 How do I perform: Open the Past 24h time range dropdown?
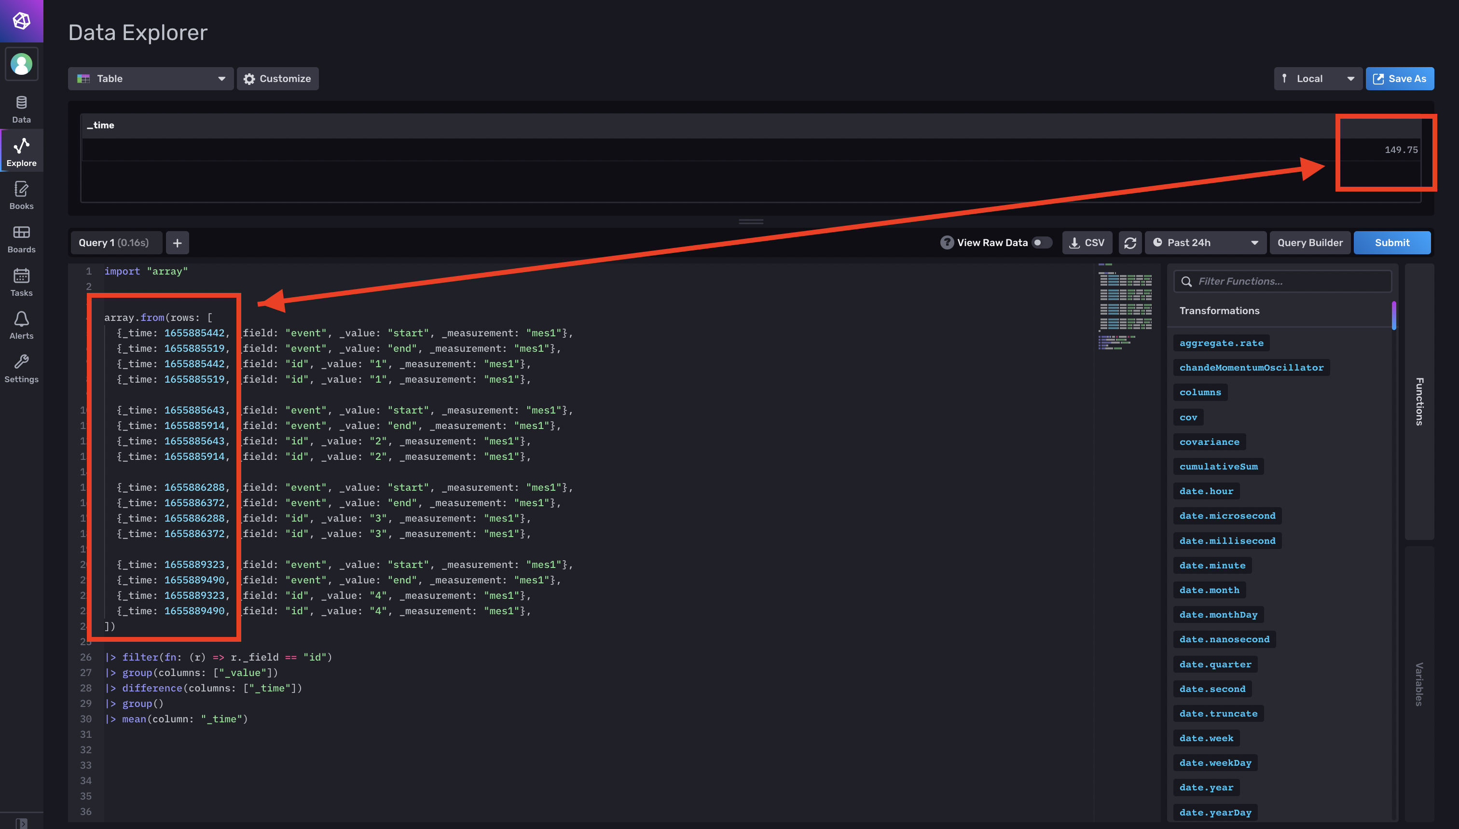[1205, 243]
